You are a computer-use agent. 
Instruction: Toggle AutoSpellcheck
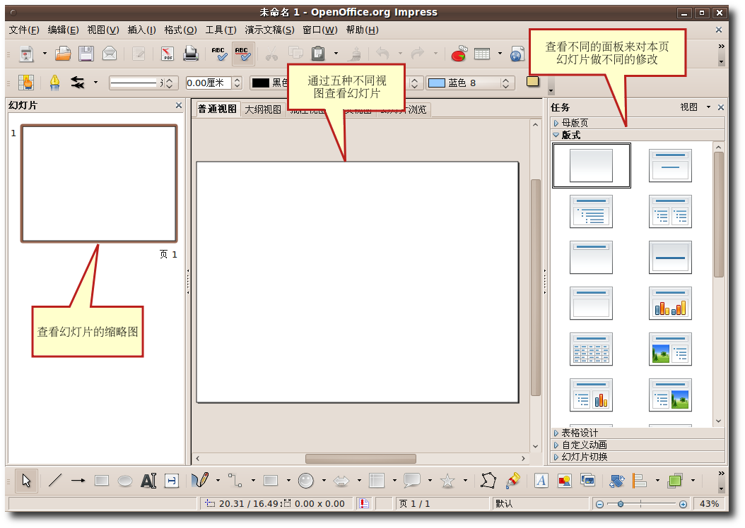tap(242, 54)
